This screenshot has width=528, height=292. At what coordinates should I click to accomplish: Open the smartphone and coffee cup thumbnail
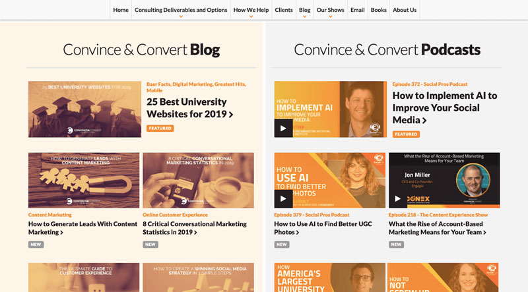point(199,181)
